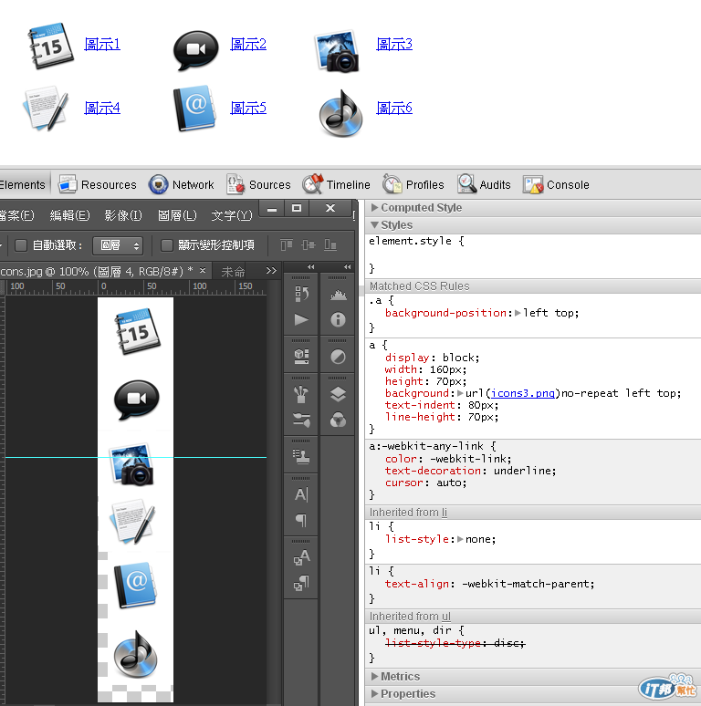Open the 3D properties panel icon
The height and width of the screenshot is (706, 701).
[301, 356]
